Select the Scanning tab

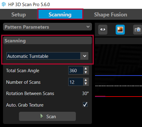(60, 14)
